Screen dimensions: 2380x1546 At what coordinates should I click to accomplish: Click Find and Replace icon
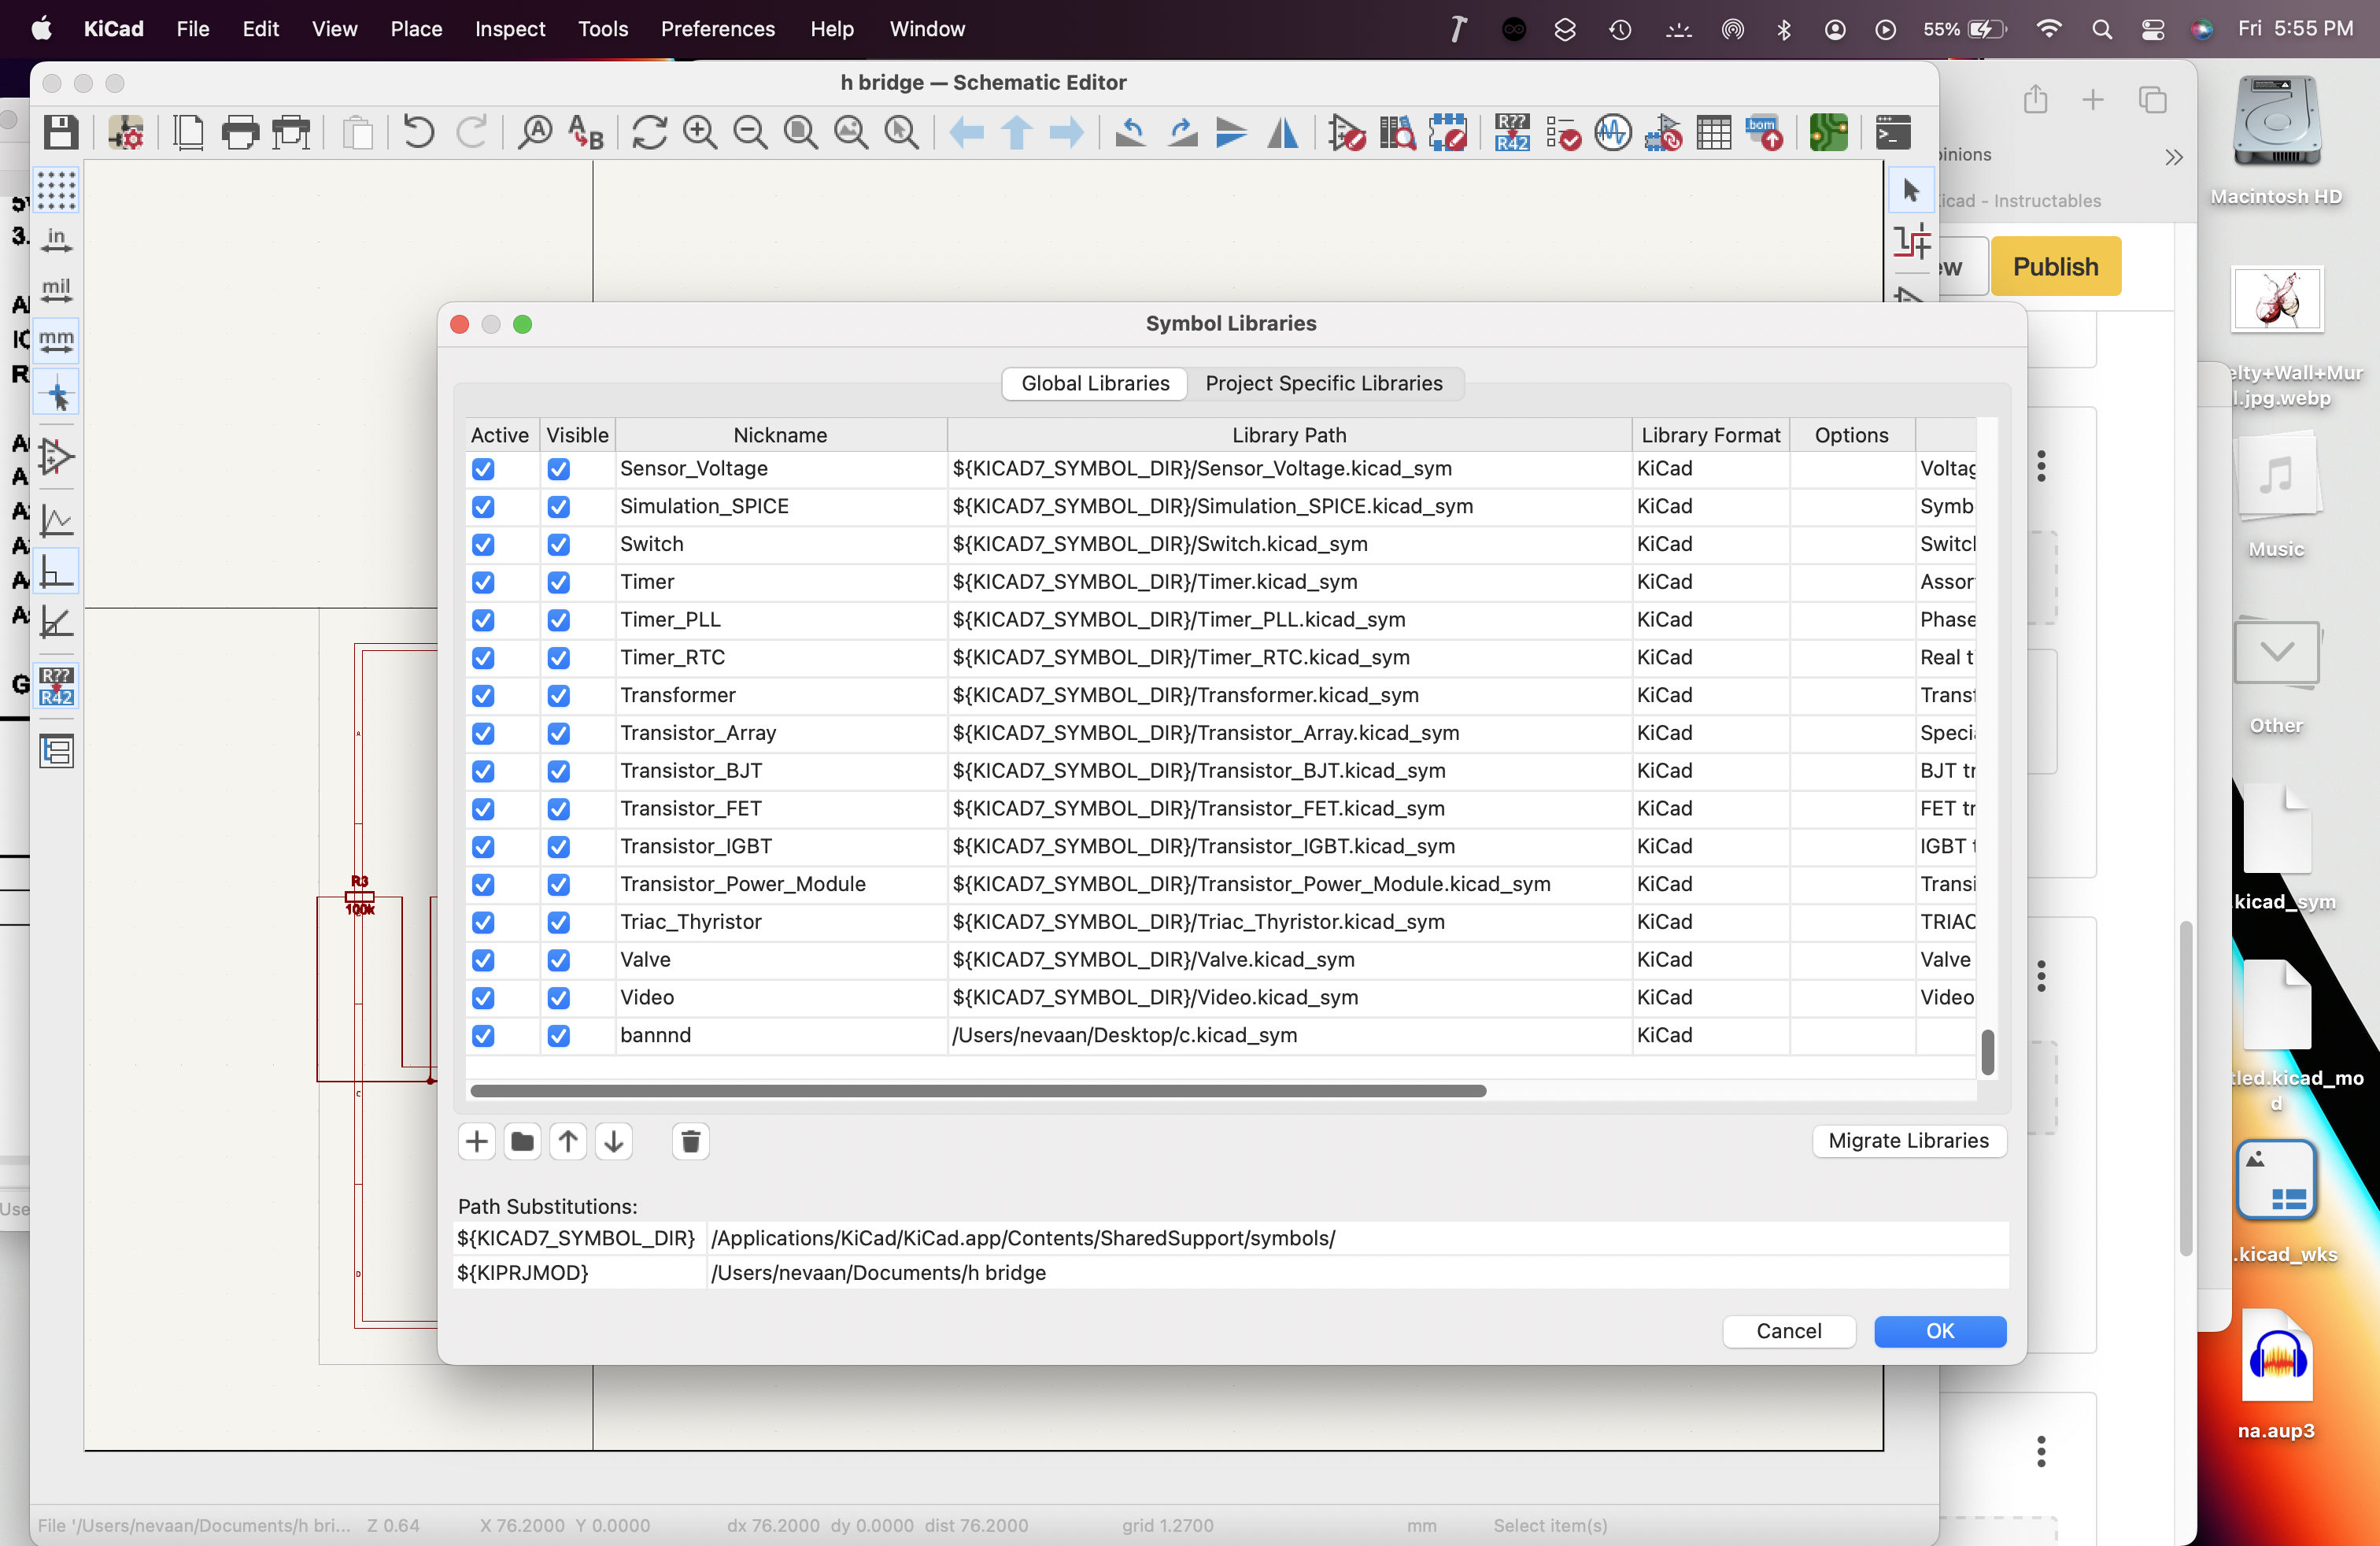(x=586, y=132)
